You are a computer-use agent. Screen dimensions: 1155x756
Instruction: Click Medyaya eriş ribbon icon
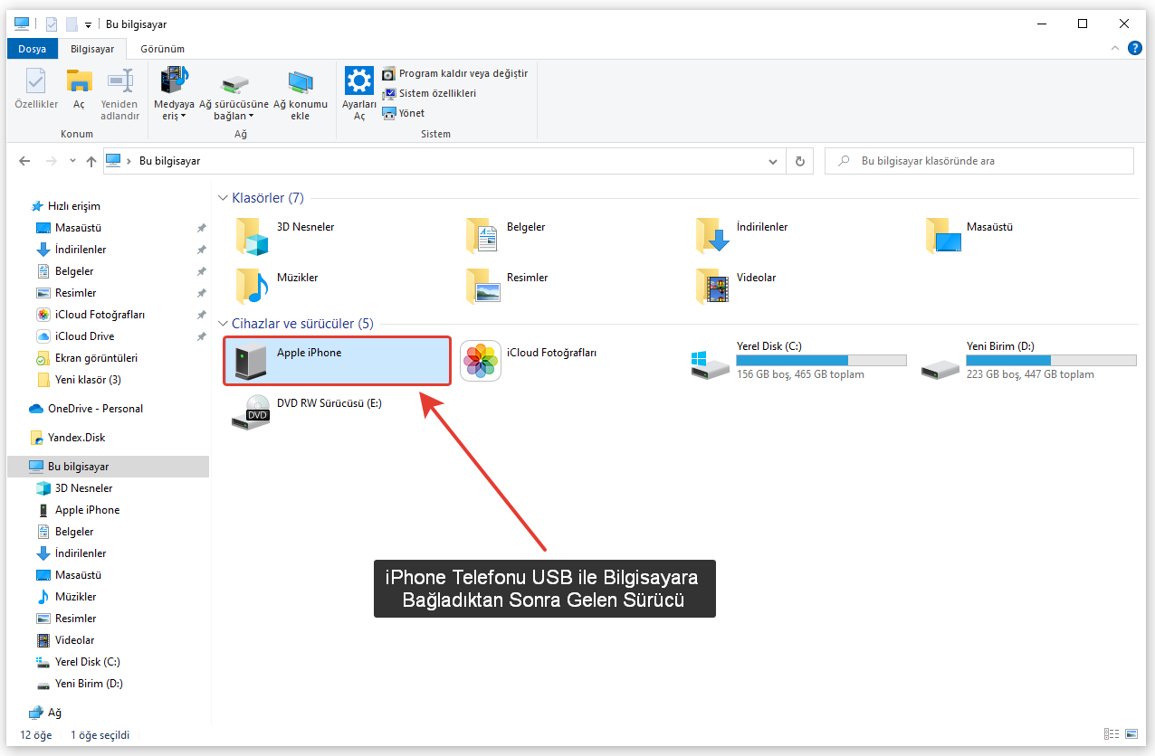click(174, 81)
